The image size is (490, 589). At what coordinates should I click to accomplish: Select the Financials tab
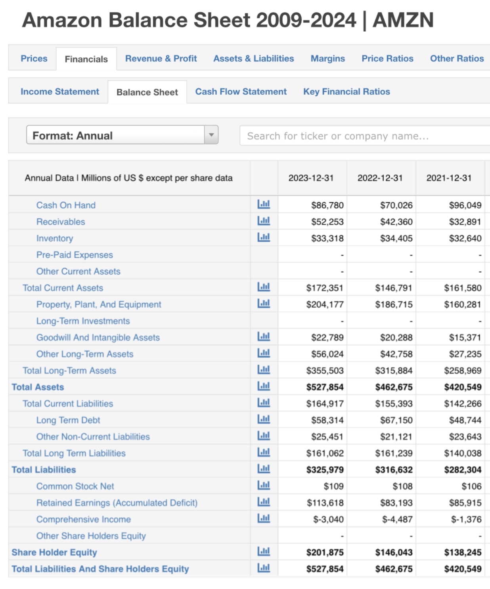(86, 59)
